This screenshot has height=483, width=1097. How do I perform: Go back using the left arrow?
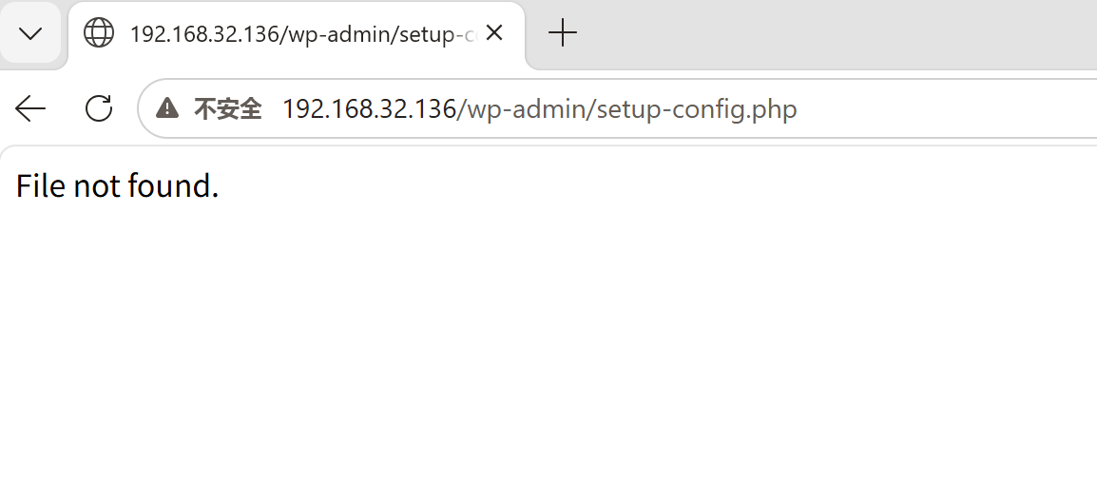[30, 108]
